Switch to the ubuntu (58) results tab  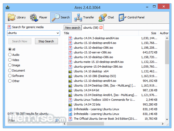click(91, 28)
